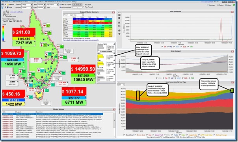
Task: Toggle the Weather checkbox
Action: 6,5
